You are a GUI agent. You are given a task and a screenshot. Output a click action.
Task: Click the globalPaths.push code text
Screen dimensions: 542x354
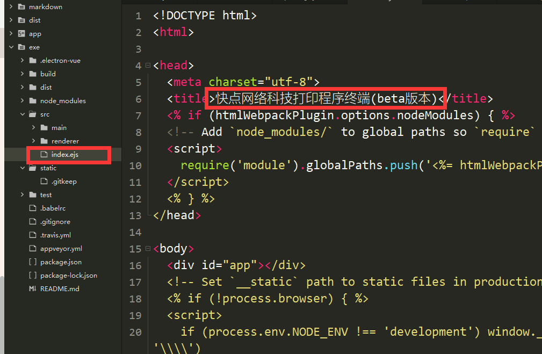pyautogui.click(x=362, y=165)
